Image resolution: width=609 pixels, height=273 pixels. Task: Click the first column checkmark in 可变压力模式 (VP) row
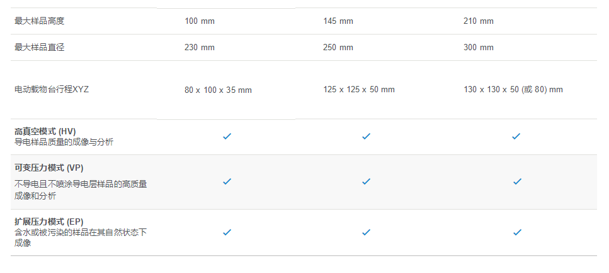227,181
